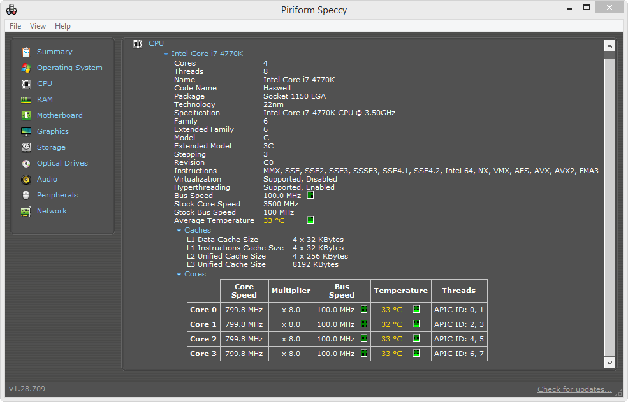628x402 pixels.
Task: Collapse the Caches section arrow
Action: (179, 230)
